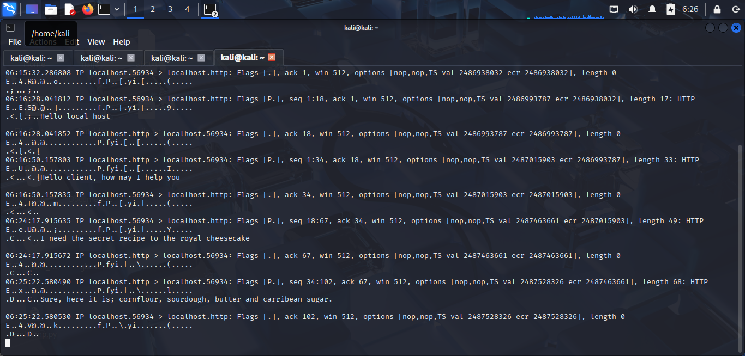Open the notifications bell icon
This screenshot has width=745, height=356.
pyautogui.click(x=652, y=9)
